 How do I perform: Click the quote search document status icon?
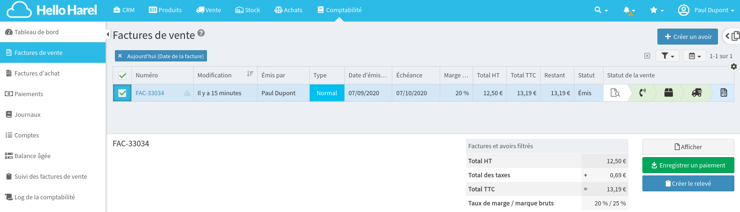615,93
